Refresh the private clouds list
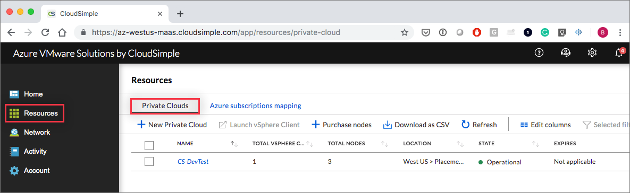 click(479, 125)
